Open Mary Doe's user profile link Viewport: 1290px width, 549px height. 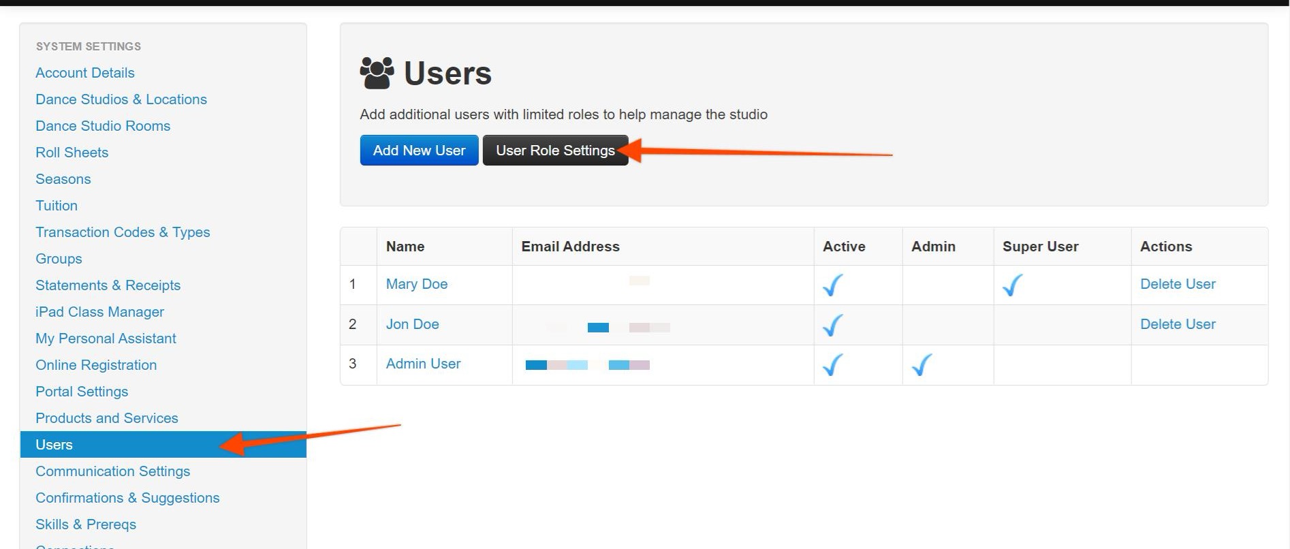coord(416,284)
